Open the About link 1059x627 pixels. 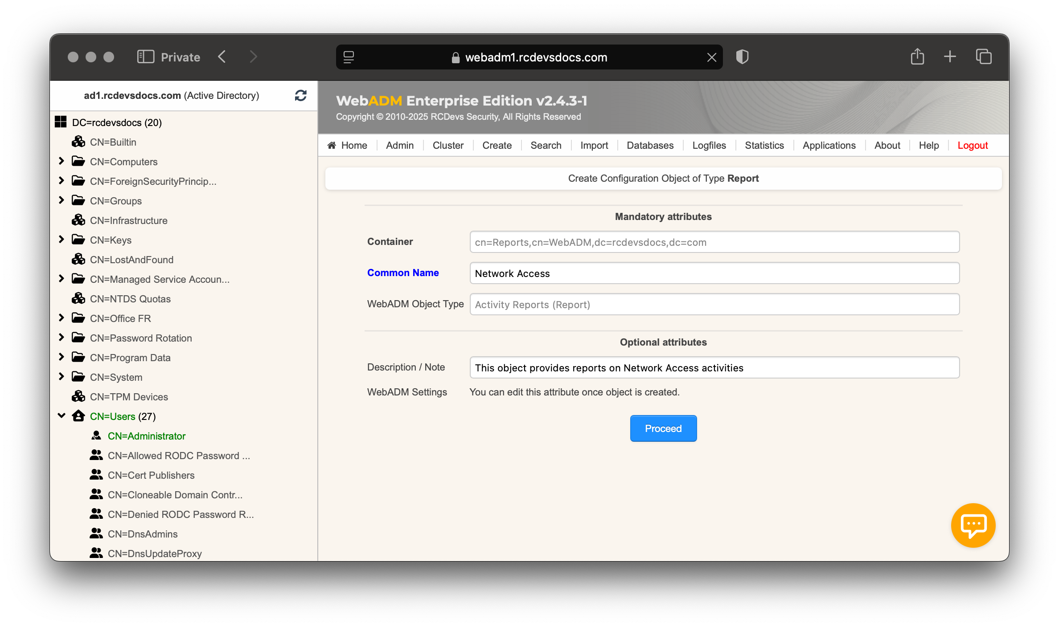[887, 145]
